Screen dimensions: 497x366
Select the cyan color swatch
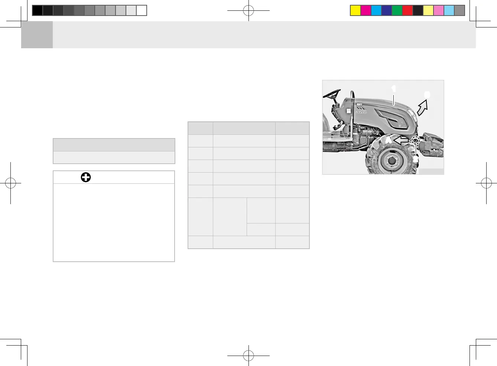click(x=376, y=10)
